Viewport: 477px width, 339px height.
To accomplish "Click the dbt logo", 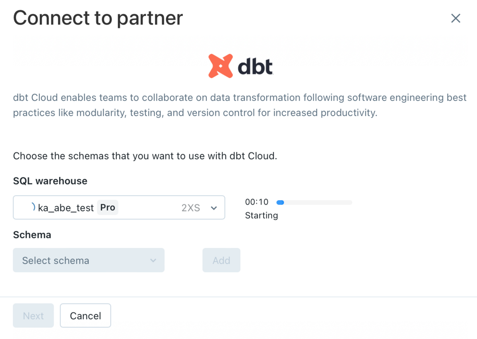I will (240, 64).
